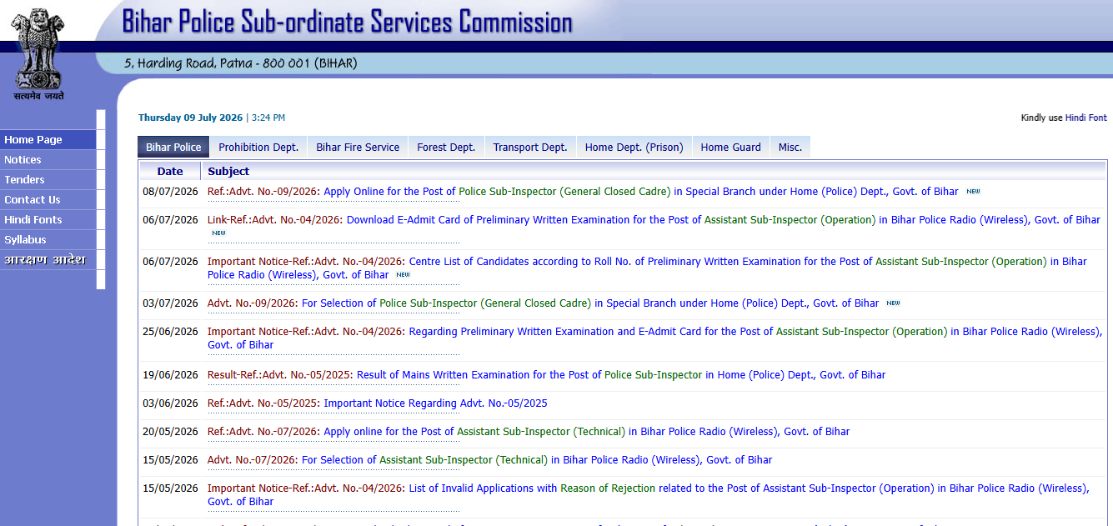Open Apply online Assistant Sub-Inspector (Technical) link
Viewport: 1113px width, 526px height.
(x=587, y=432)
